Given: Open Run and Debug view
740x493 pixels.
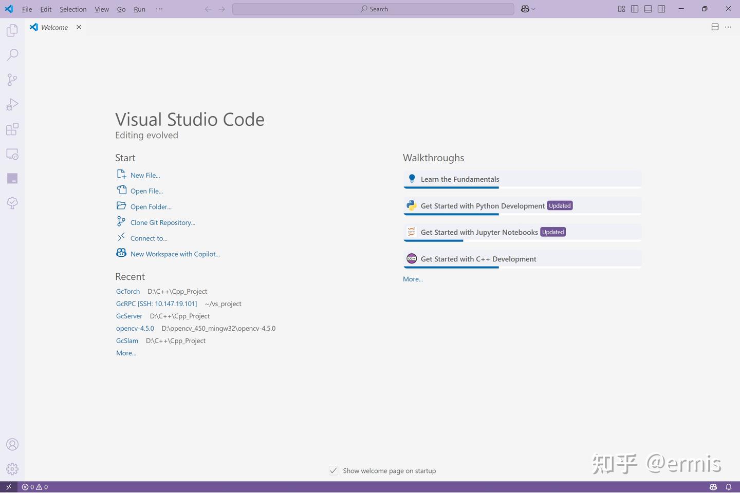Looking at the screenshot, I should coord(12,104).
